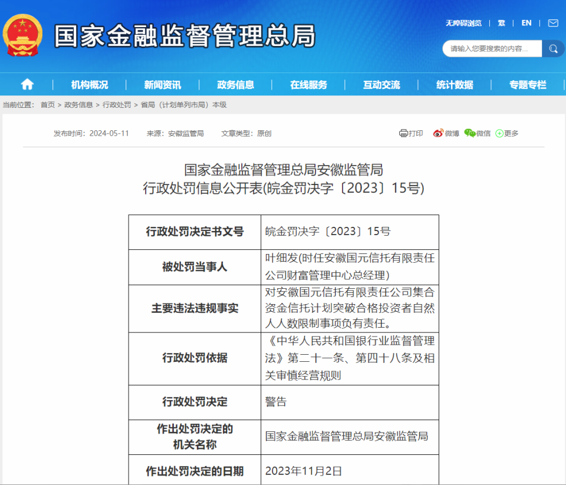
Task: Click 无障碍浏览 link
Action: tap(463, 23)
